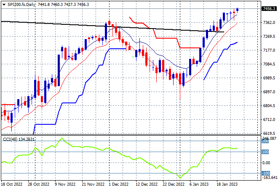The width and height of the screenshot is (278, 189).
Task: Click the CCI 100 level tag
Action: (265, 152)
